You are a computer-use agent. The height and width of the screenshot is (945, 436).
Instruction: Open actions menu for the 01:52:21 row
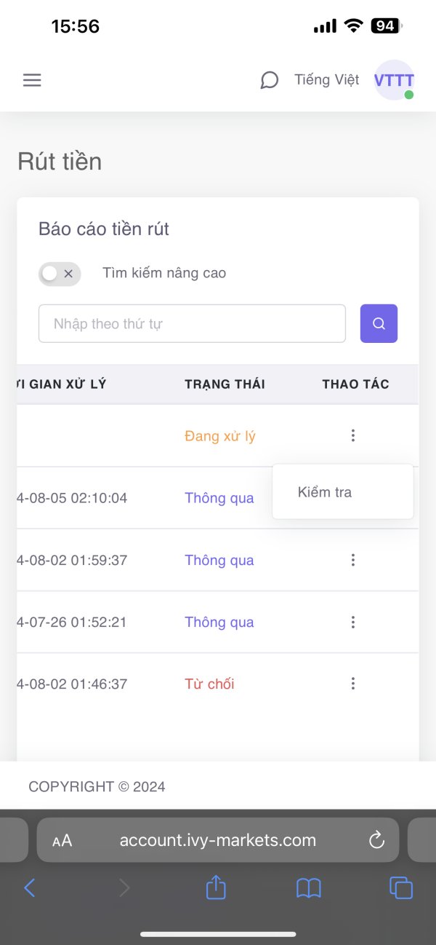pyautogui.click(x=353, y=622)
